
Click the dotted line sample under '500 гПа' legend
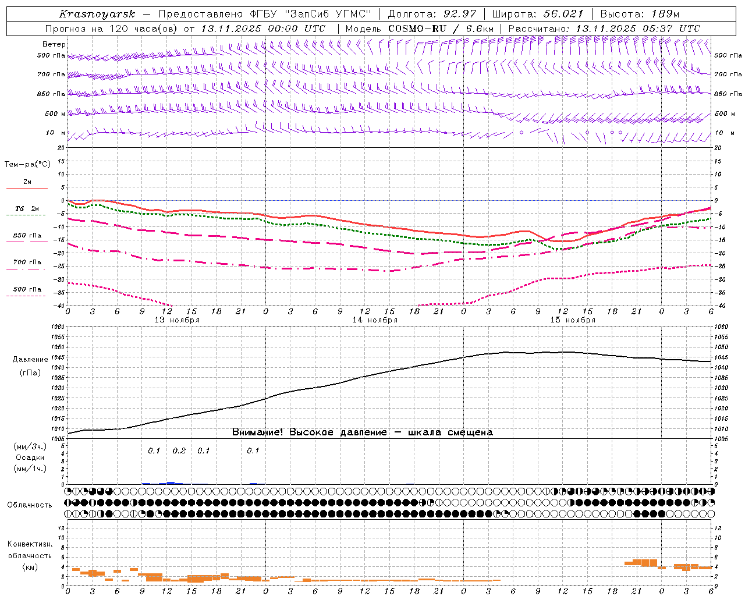(x=27, y=296)
